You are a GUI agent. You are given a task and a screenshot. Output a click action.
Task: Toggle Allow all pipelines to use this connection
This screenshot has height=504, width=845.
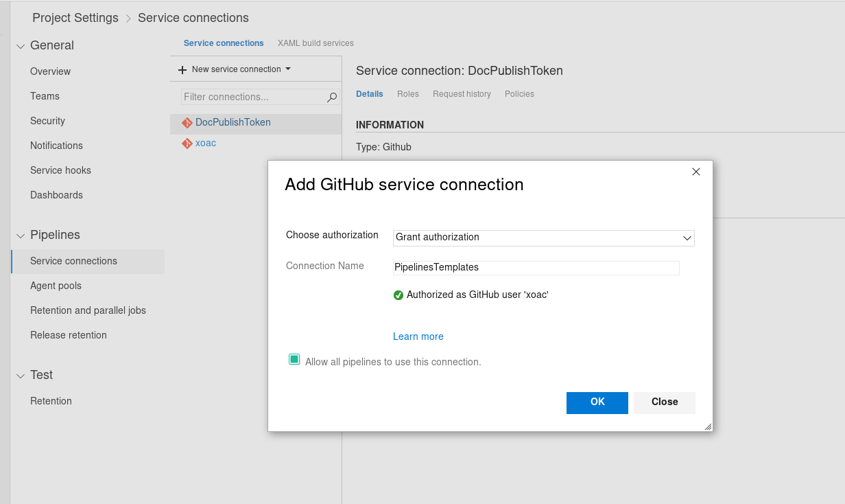[x=294, y=359]
